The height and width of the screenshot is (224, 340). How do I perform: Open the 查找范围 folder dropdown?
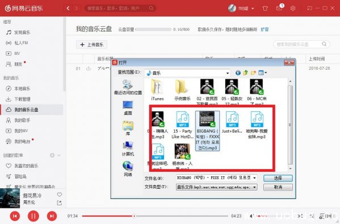pos(228,73)
